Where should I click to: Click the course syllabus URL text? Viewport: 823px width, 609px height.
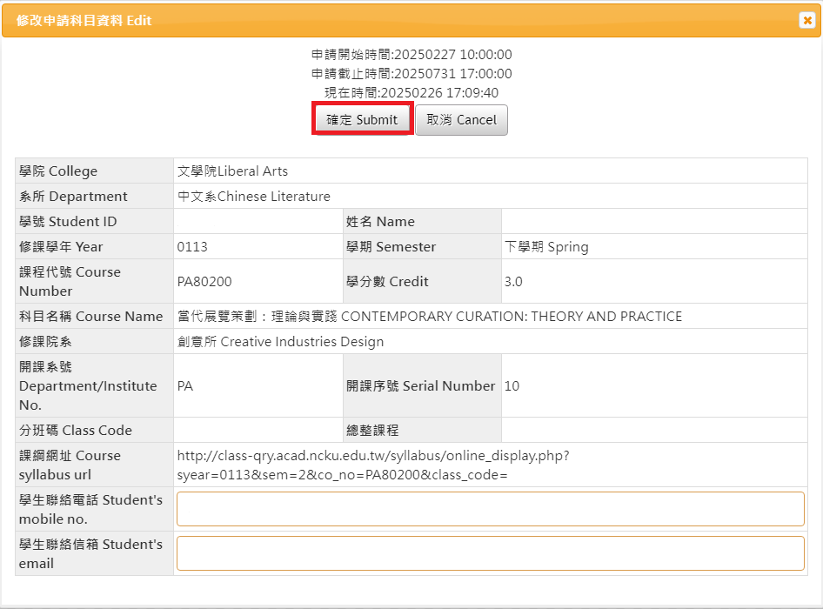[373, 465]
